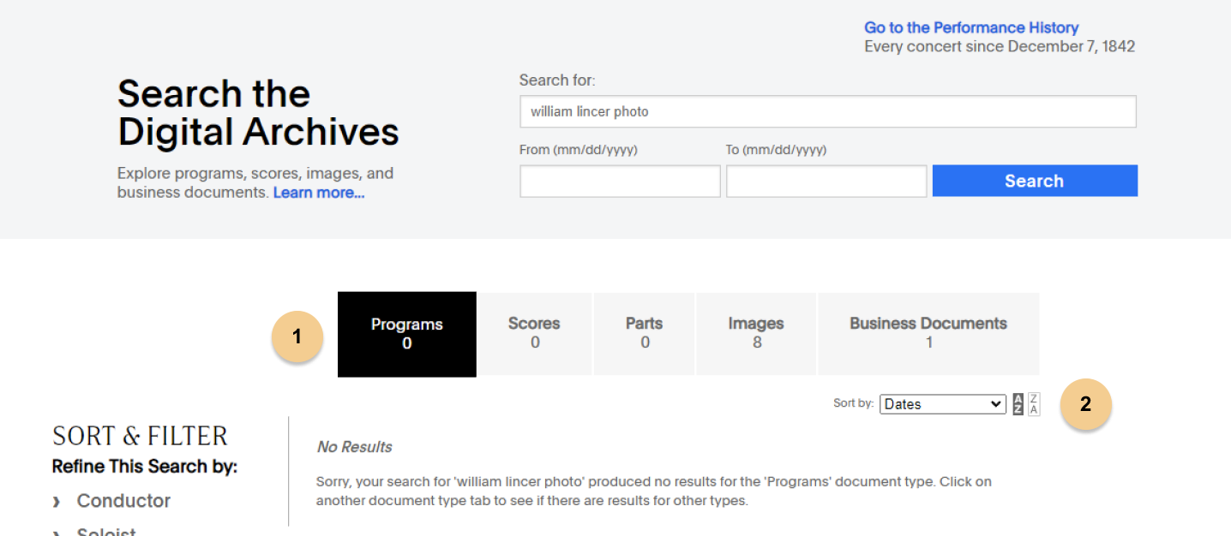Click the From date input field
The width and height of the screenshot is (1231, 536).
tap(620, 182)
